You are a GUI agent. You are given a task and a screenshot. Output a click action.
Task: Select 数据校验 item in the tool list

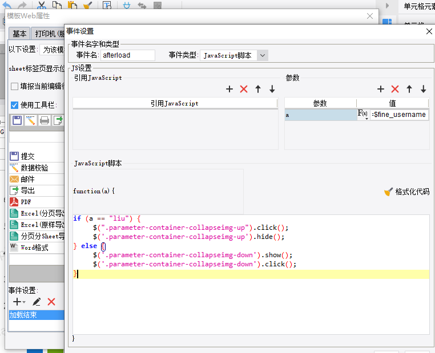click(37, 168)
